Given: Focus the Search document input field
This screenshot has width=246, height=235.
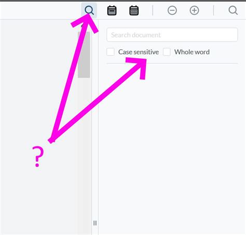Looking at the screenshot, I should click(x=172, y=35).
